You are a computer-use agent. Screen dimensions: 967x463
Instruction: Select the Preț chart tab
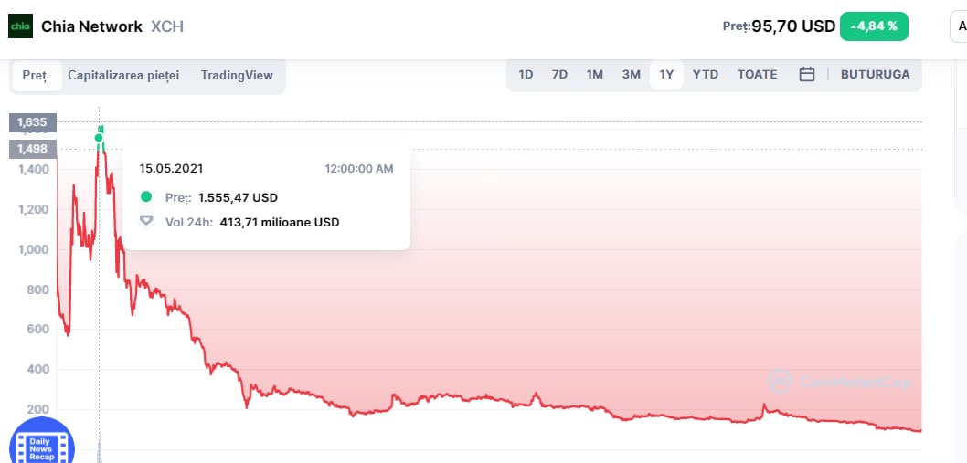tap(35, 75)
